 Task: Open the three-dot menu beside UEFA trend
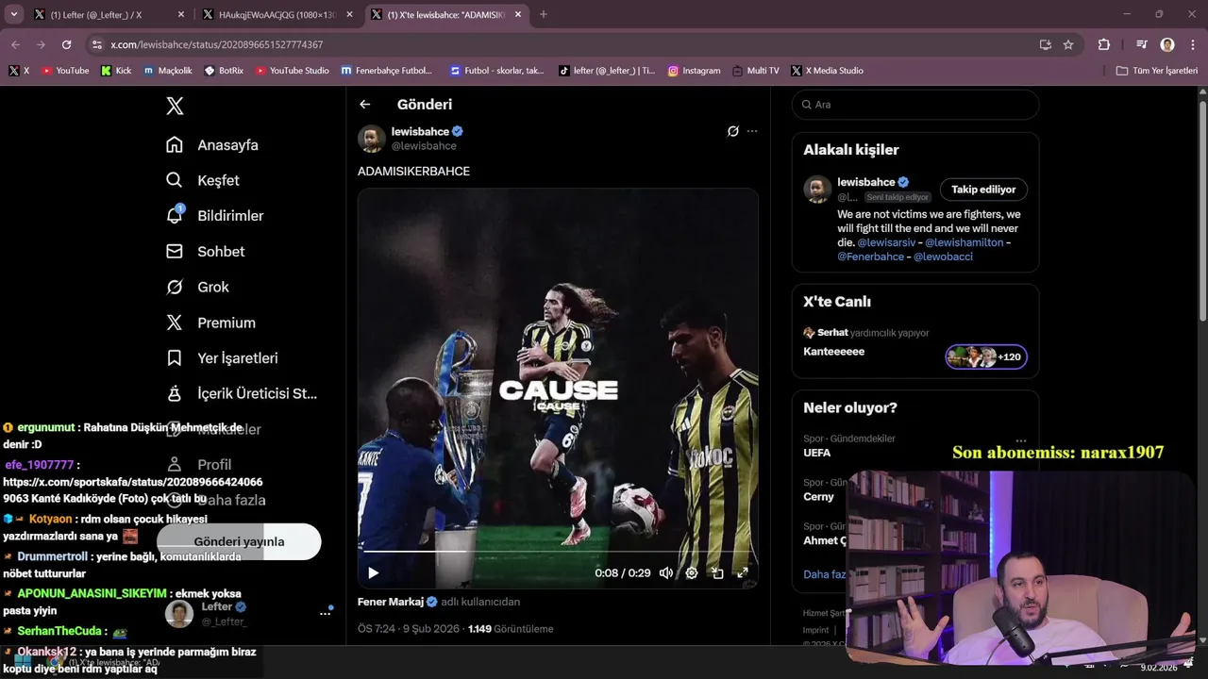coord(1020,440)
